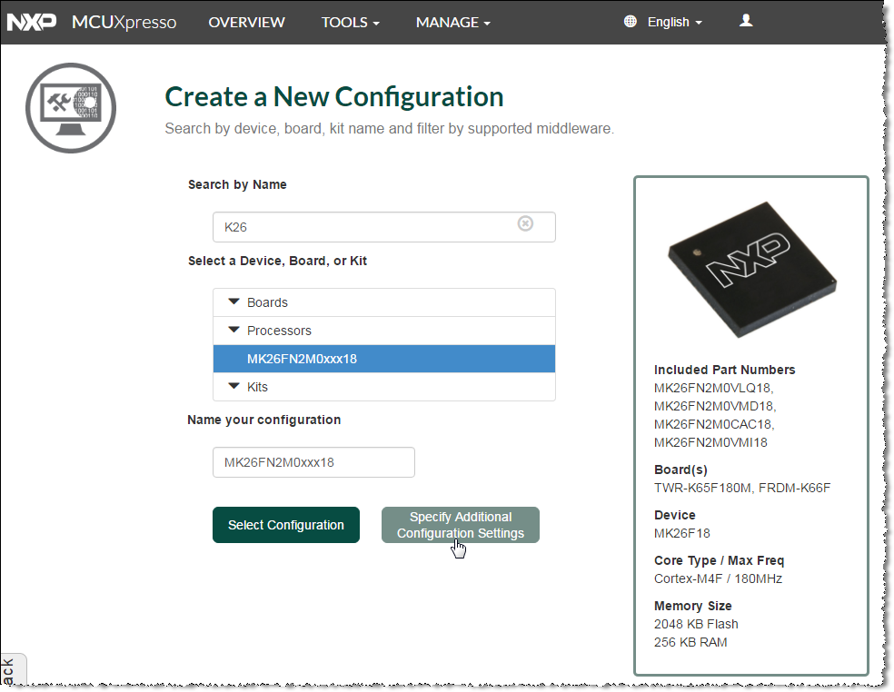This screenshot has width=894, height=692.
Task: Click Specify Additional Configuration Settings button
Action: [x=461, y=525]
